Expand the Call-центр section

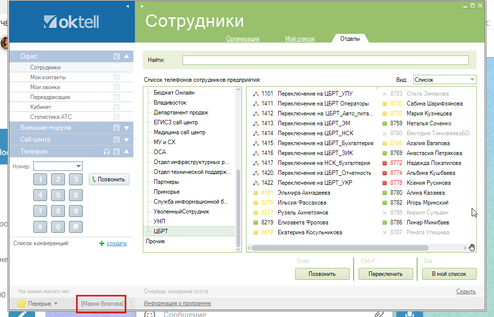126,140
